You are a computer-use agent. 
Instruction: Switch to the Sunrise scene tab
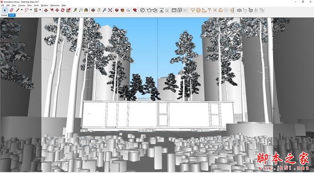pos(4,15)
